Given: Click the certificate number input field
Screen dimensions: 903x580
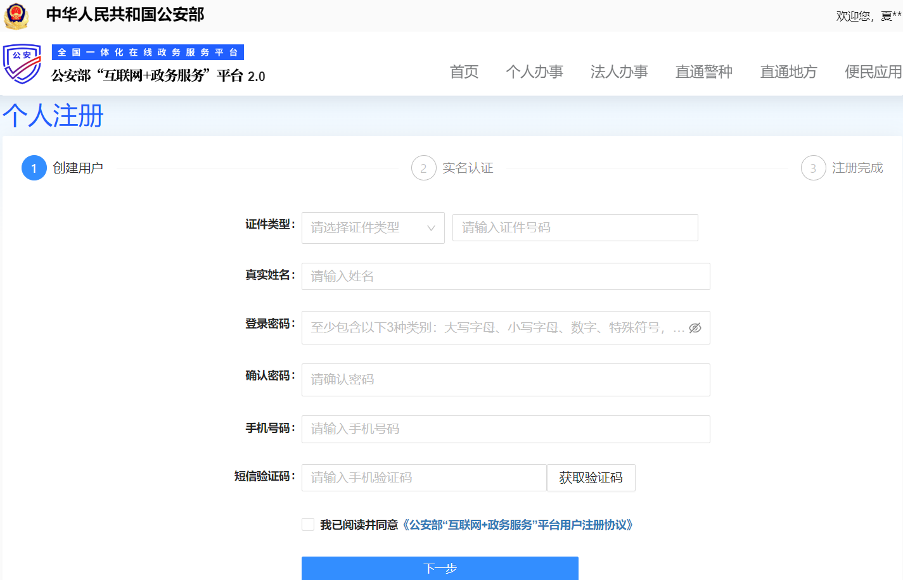Looking at the screenshot, I should tap(575, 227).
